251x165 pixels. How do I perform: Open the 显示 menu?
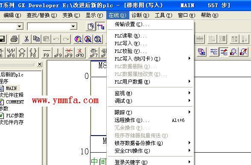[x=94, y=15]
